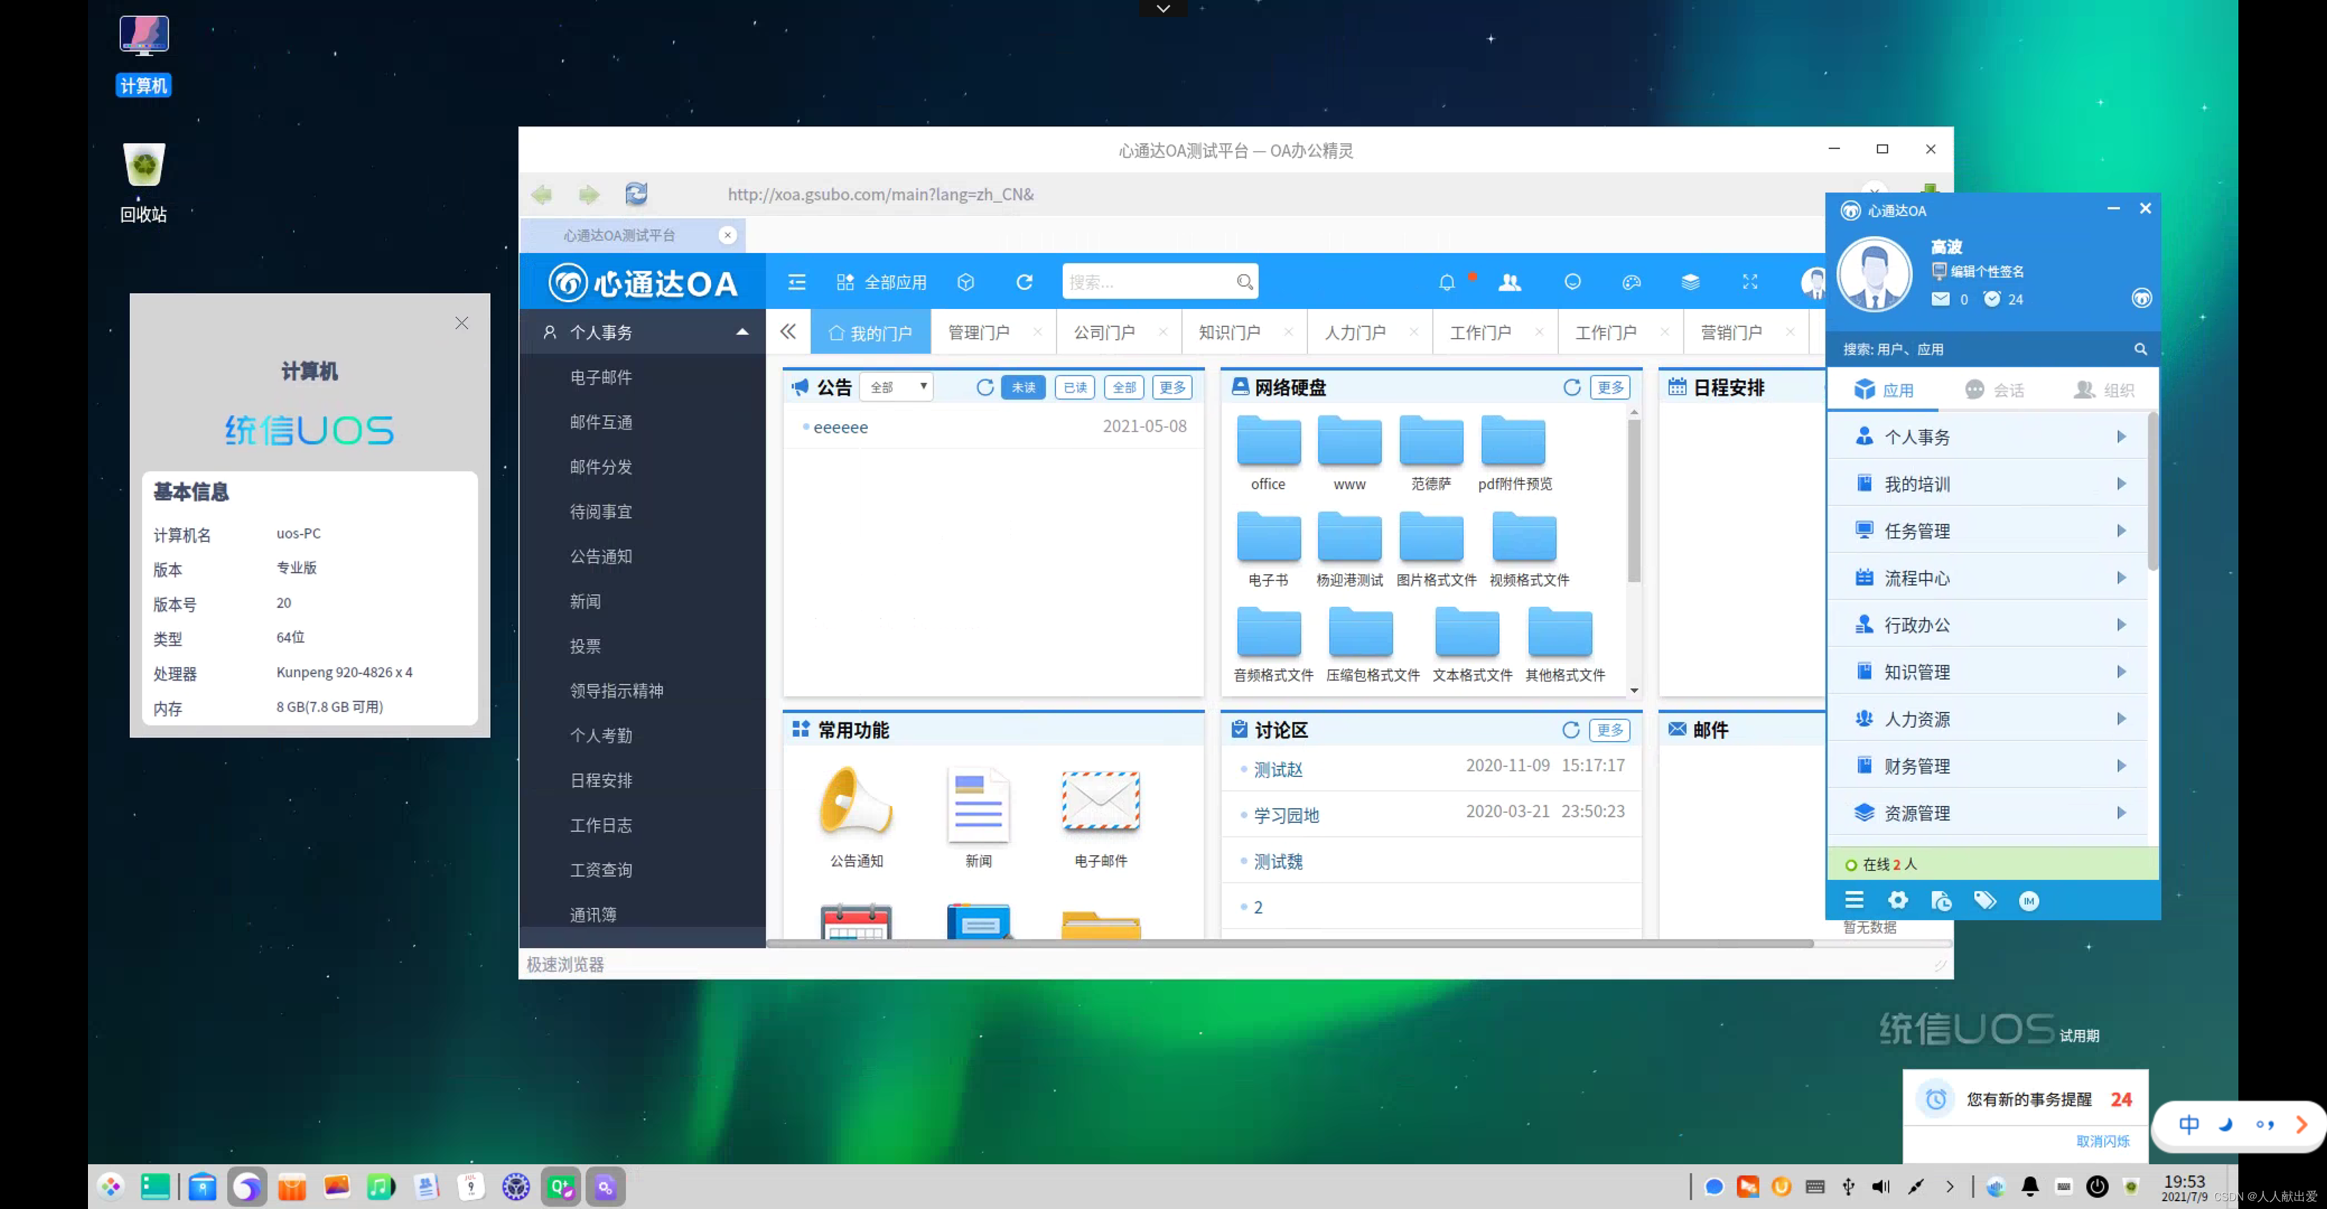Screen dimensions: 2327x1209
Task: Open 公告通知 megaphone shortcut in 常用功能
Action: [856, 817]
